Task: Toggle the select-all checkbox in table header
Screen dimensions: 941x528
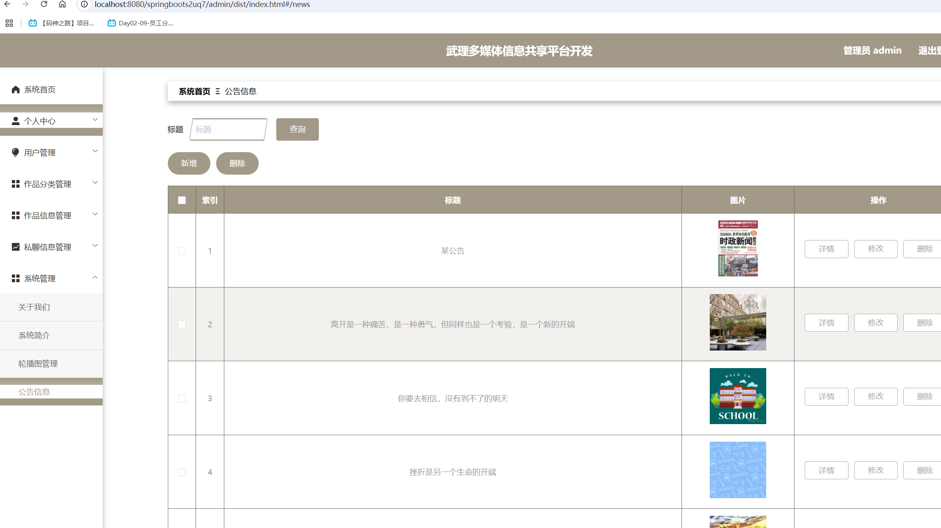Action: coord(182,200)
